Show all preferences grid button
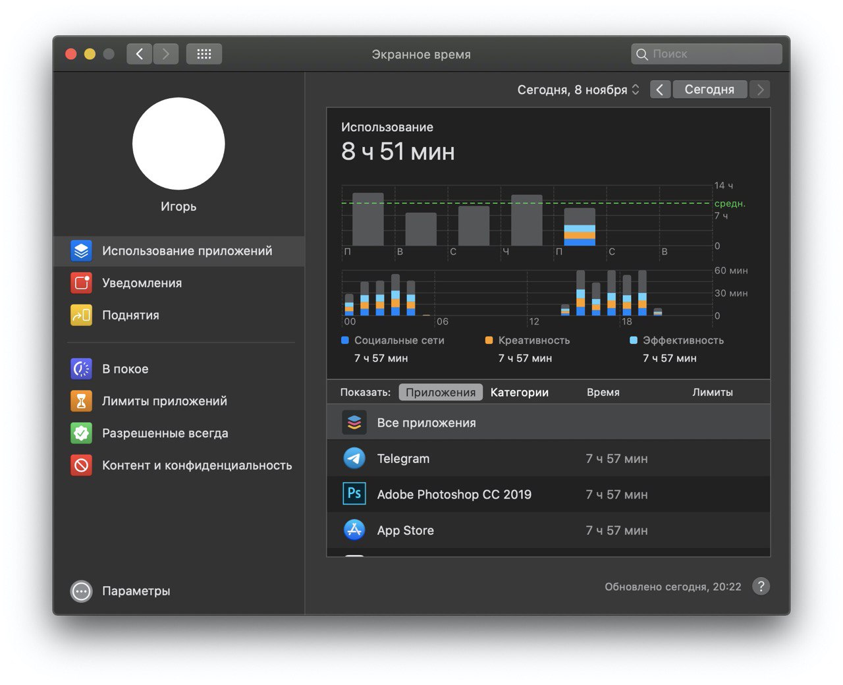This screenshot has height=685, width=843. click(204, 54)
